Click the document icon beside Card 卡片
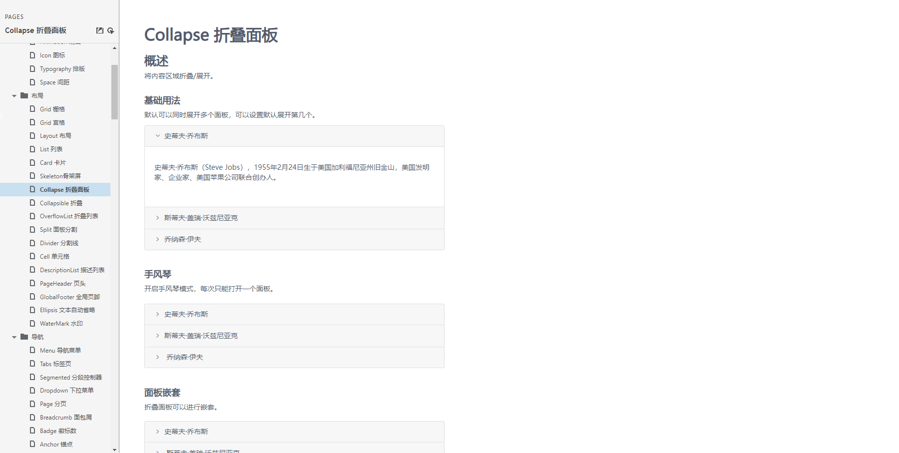Image resolution: width=899 pixels, height=453 pixels. click(32, 162)
